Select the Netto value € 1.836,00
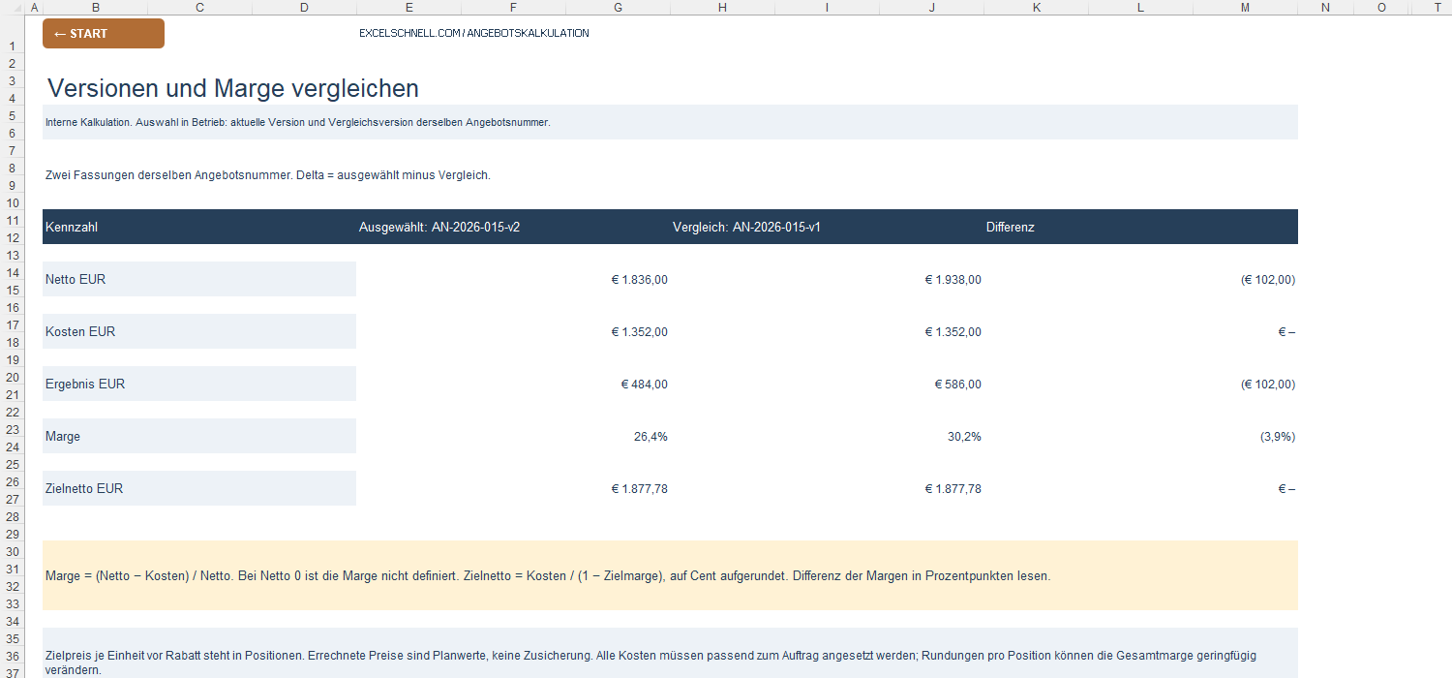This screenshot has width=1452, height=678. [x=639, y=280]
